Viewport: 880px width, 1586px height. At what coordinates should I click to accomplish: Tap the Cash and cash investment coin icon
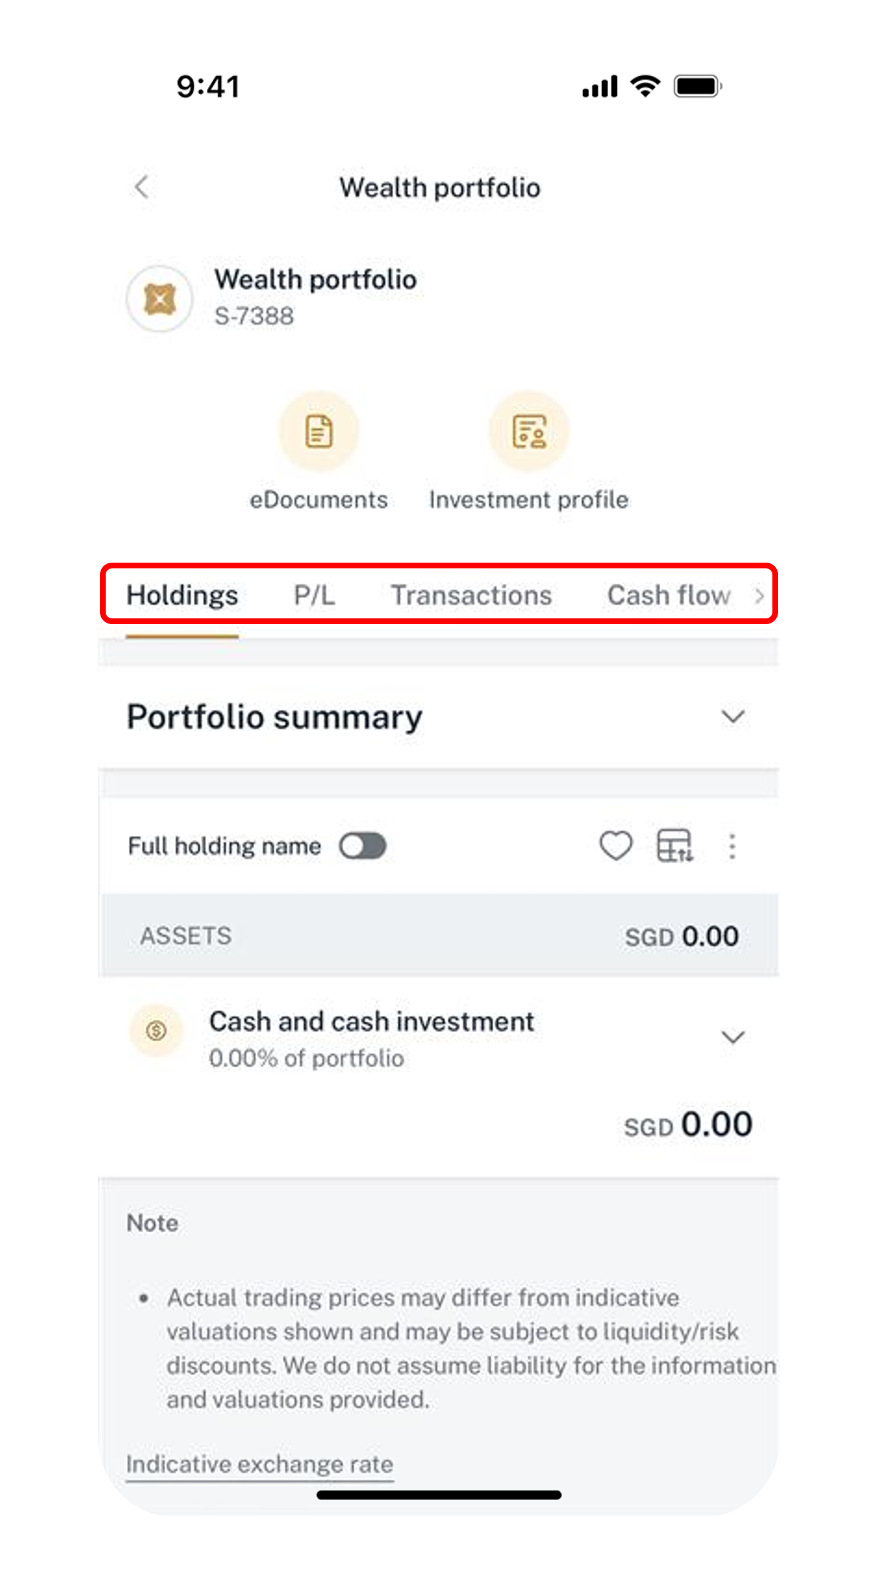[156, 1030]
